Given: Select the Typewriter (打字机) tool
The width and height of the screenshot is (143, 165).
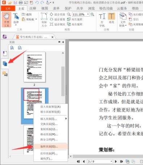Looking at the screenshot, I should click(102, 20).
